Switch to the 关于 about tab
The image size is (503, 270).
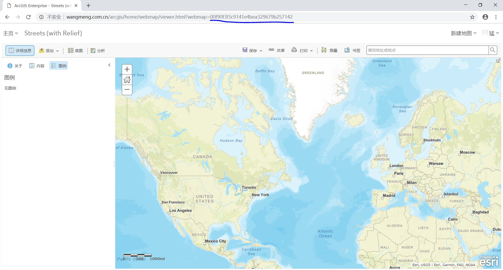point(15,66)
